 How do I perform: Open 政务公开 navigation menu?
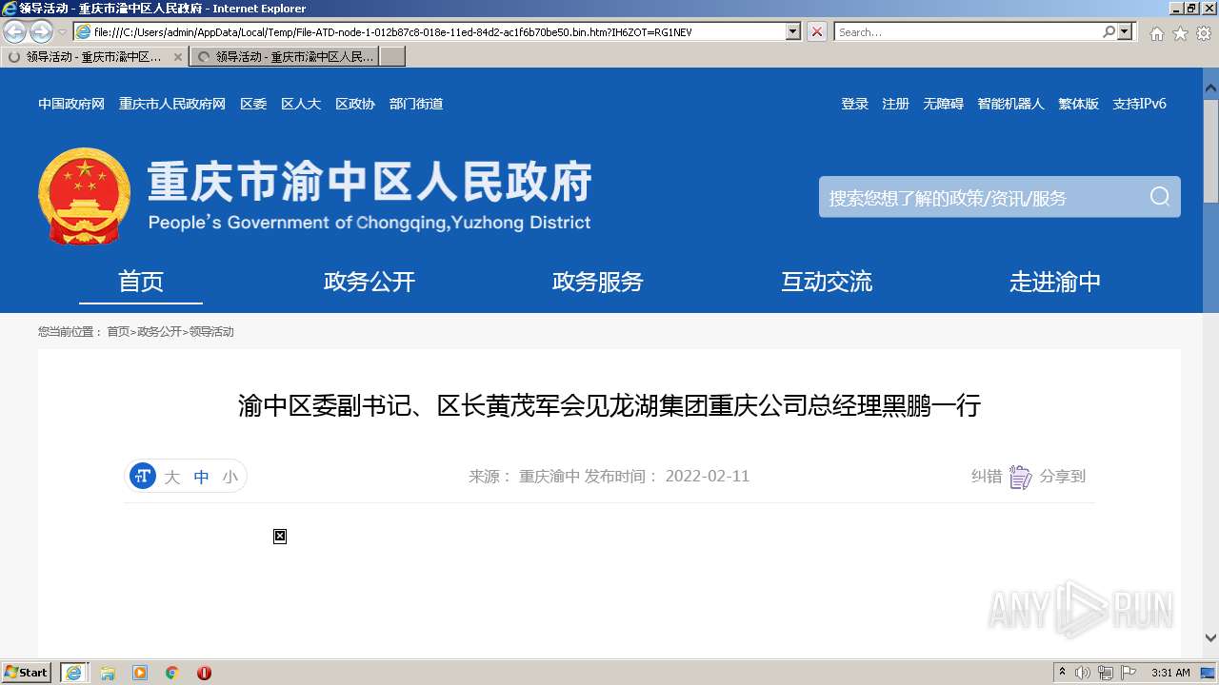(x=370, y=282)
